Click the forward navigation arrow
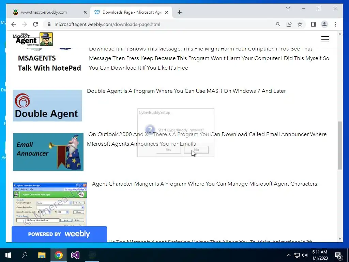349x262 pixels. click(25, 24)
